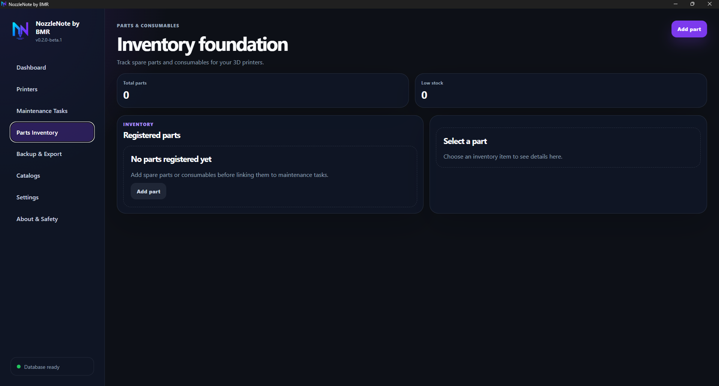
Task: Open Backup & Export page
Action: pyautogui.click(x=52, y=154)
